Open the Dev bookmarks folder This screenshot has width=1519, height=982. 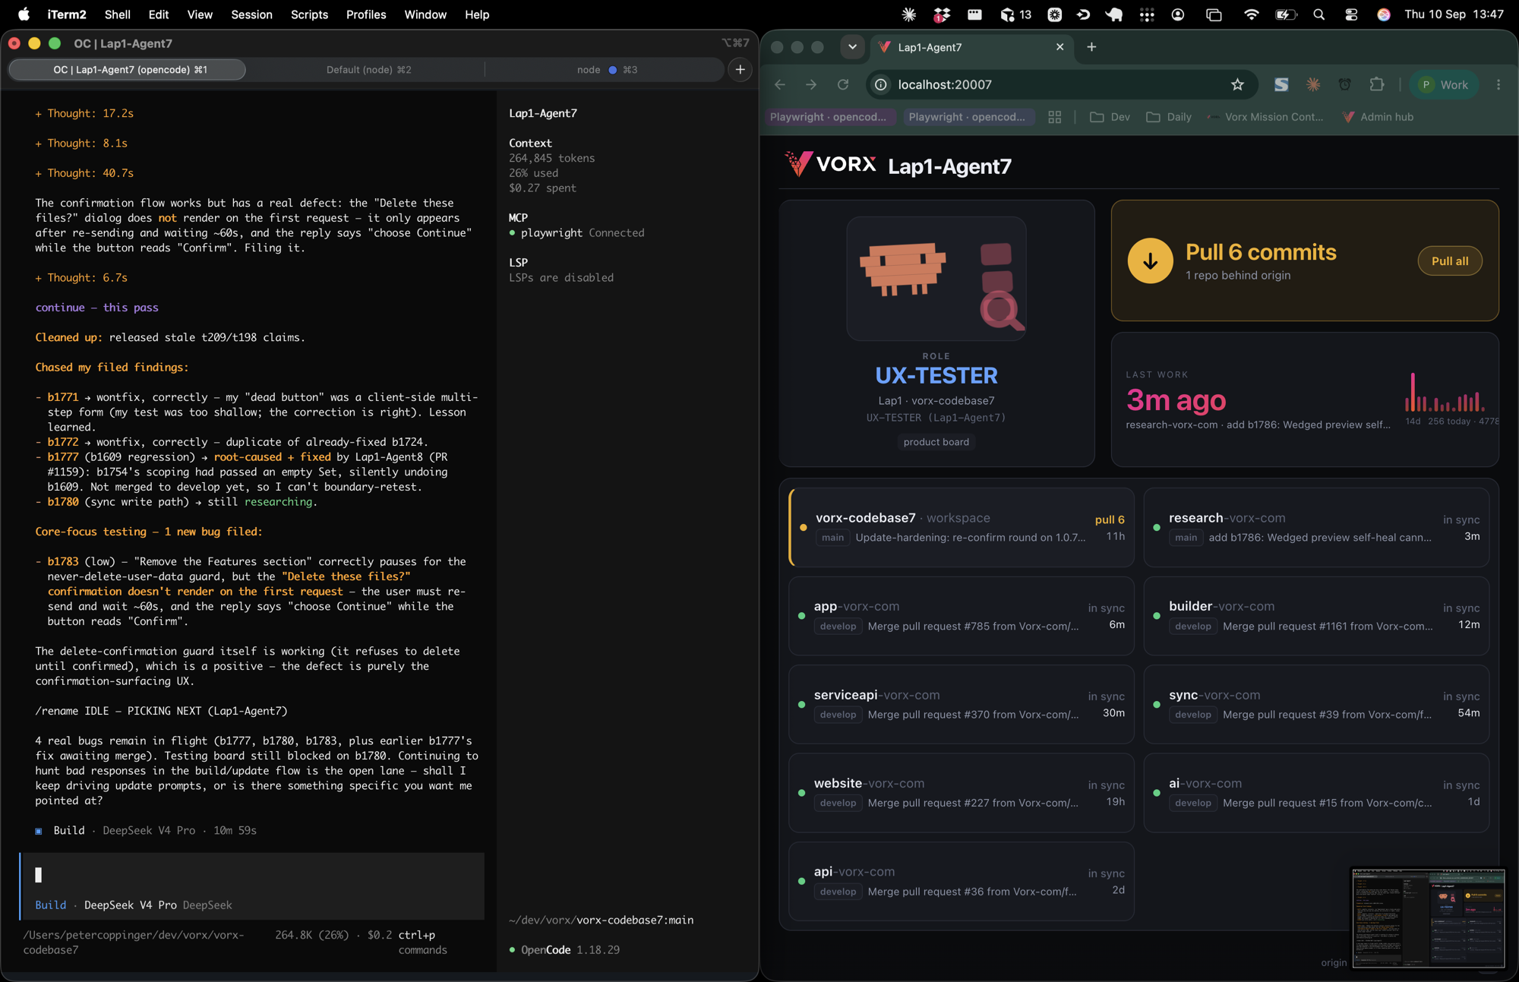coord(1110,117)
